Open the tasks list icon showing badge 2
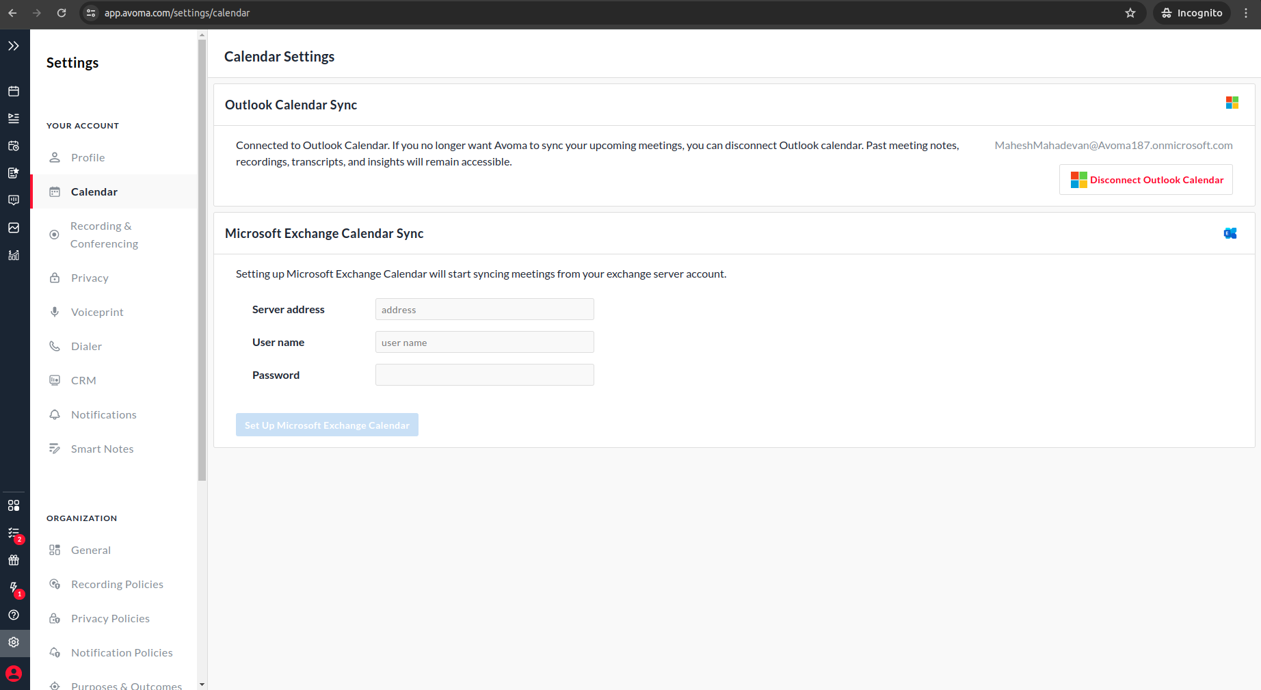1261x690 pixels. (x=14, y=533)
